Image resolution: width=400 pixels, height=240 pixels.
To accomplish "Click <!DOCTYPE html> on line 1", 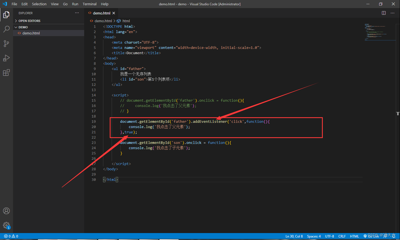I will tap(119, 26).
